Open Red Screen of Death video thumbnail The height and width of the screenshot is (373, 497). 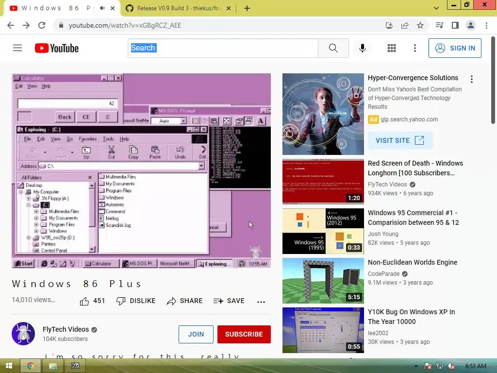pos(323,182)
